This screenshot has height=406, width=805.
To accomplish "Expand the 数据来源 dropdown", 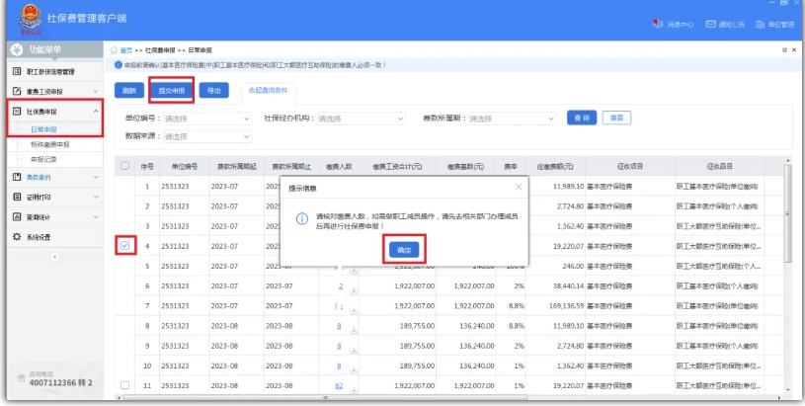I will 205,136.
